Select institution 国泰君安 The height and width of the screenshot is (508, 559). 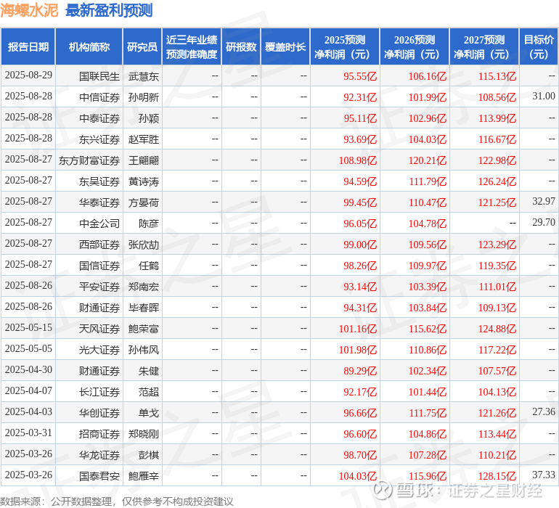(x=99, y=476)
